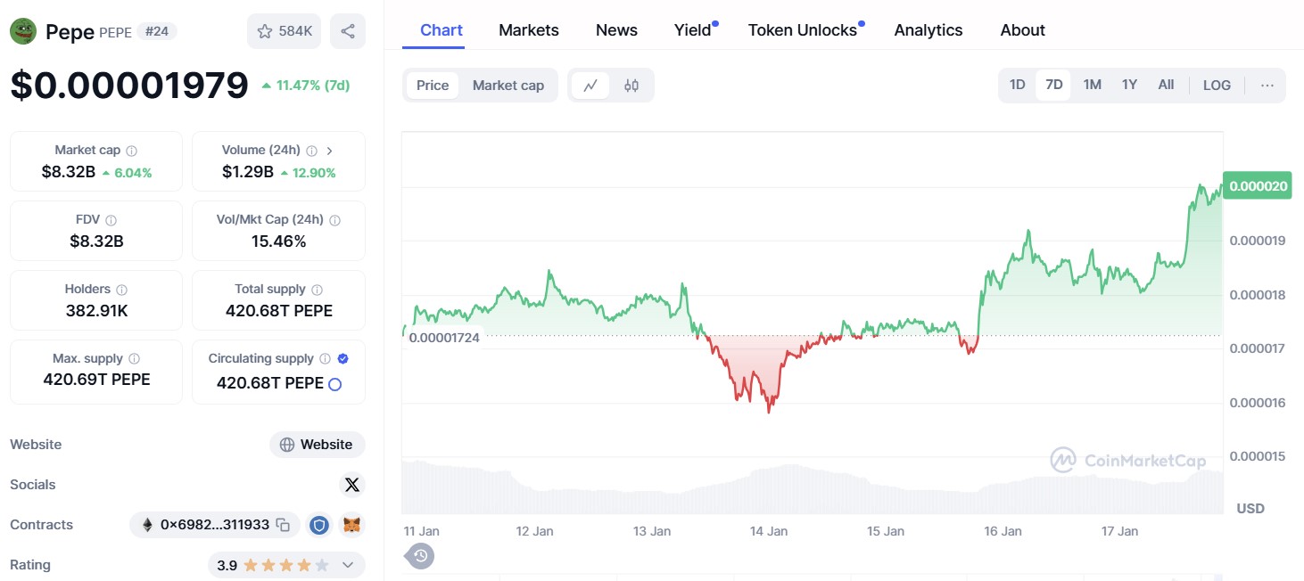
Task: Switch to the Markets tab
Action: tap(528, 29)
